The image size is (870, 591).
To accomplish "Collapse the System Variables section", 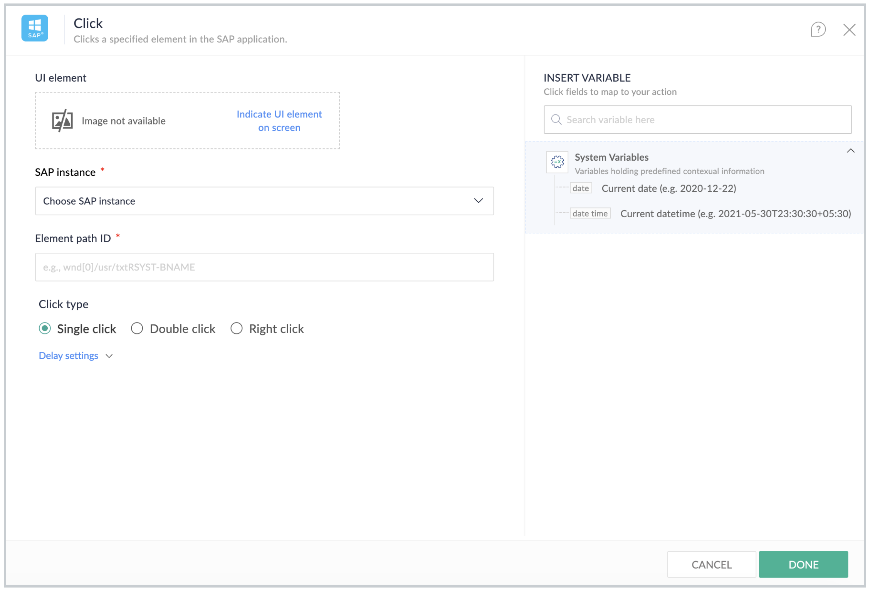I will [x=850, y=151].
